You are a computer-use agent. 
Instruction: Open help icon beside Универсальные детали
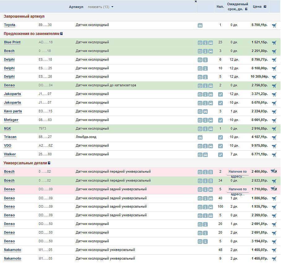(x=49, y=163)
